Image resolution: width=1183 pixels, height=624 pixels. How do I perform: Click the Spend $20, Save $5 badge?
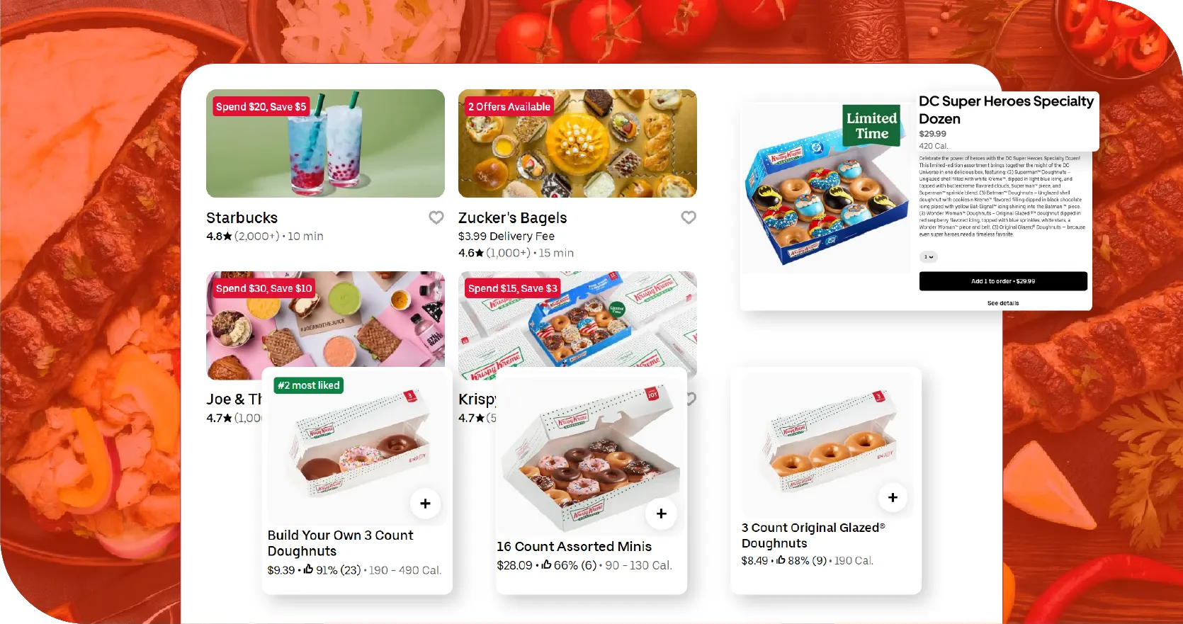pyautogui.click(x=261, y=106)
